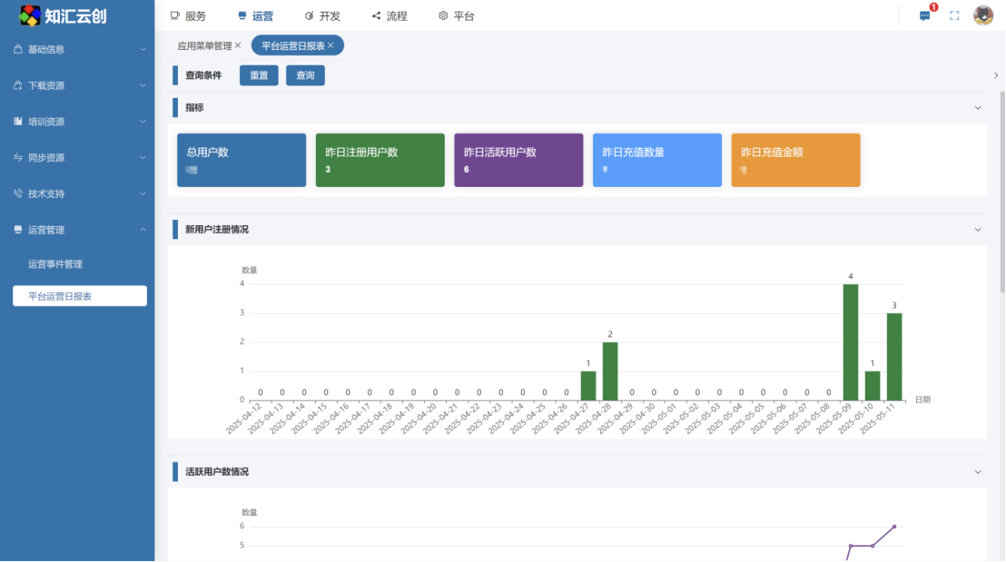Switch to the 开发 top menu
The width and height of the screenshot is (1006, 562).
[322, 16]
